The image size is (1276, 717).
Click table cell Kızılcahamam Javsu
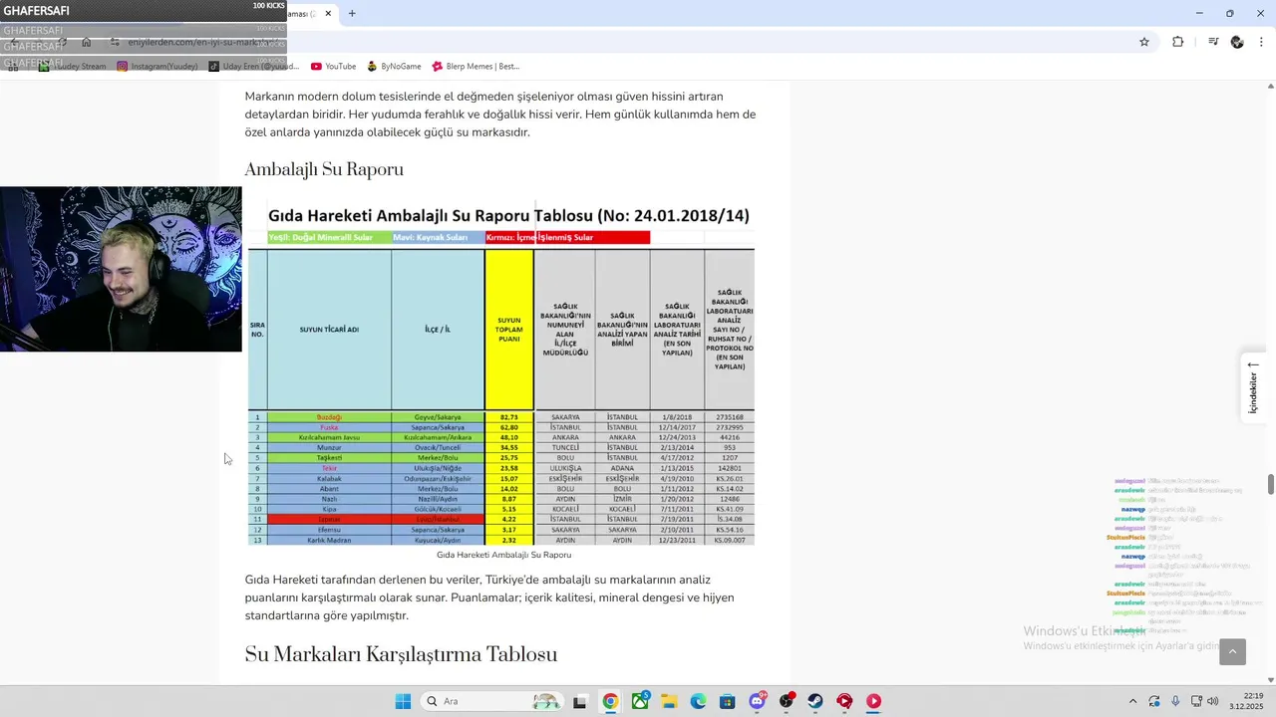329,437
